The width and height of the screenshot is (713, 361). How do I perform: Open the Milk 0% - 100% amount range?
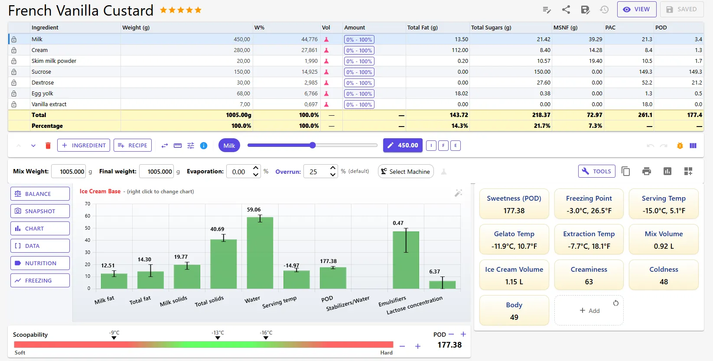(x=359, y=39)
